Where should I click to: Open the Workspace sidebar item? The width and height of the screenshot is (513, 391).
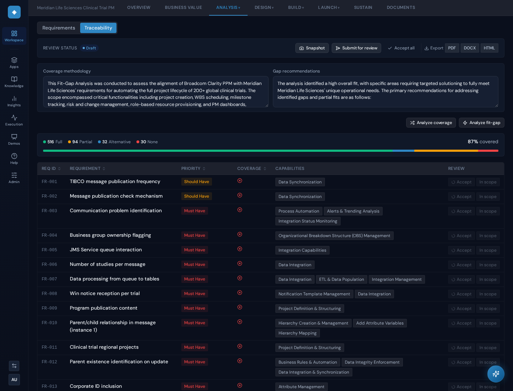click(x=14, y=36)
